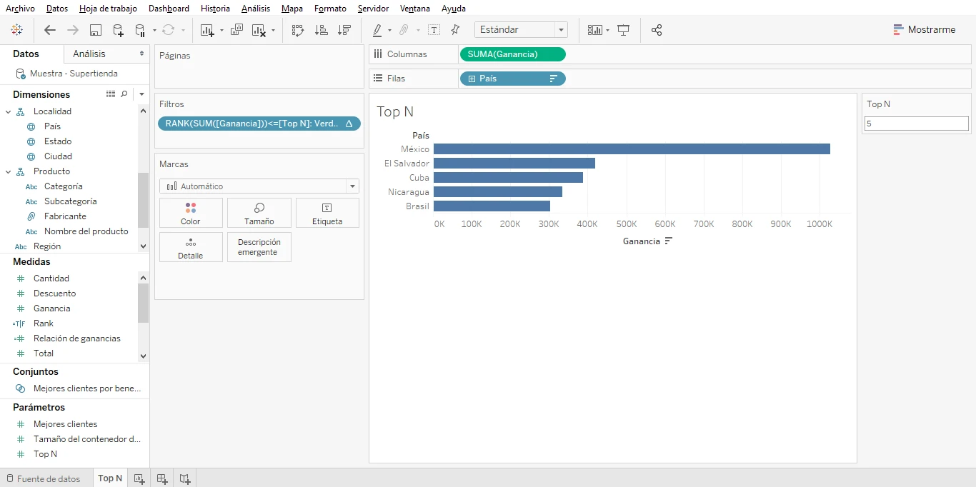Collapse the Localidad hierarchy
The width and height of the screenshot is (976, 487).
pos(9,111)
